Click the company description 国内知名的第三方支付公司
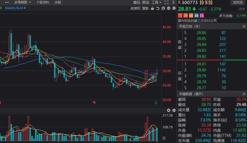The height and width of the screenshot is (143, 247). [197, 21]
